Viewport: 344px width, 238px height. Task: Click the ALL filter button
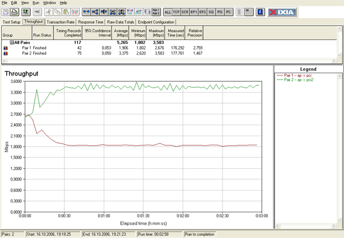(167, 12)
